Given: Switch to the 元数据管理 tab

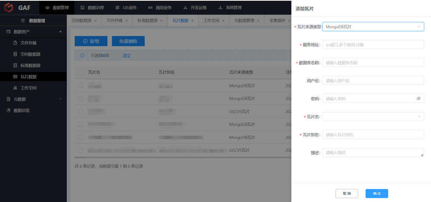Looking at the screenshot, I should coord(244,21).
